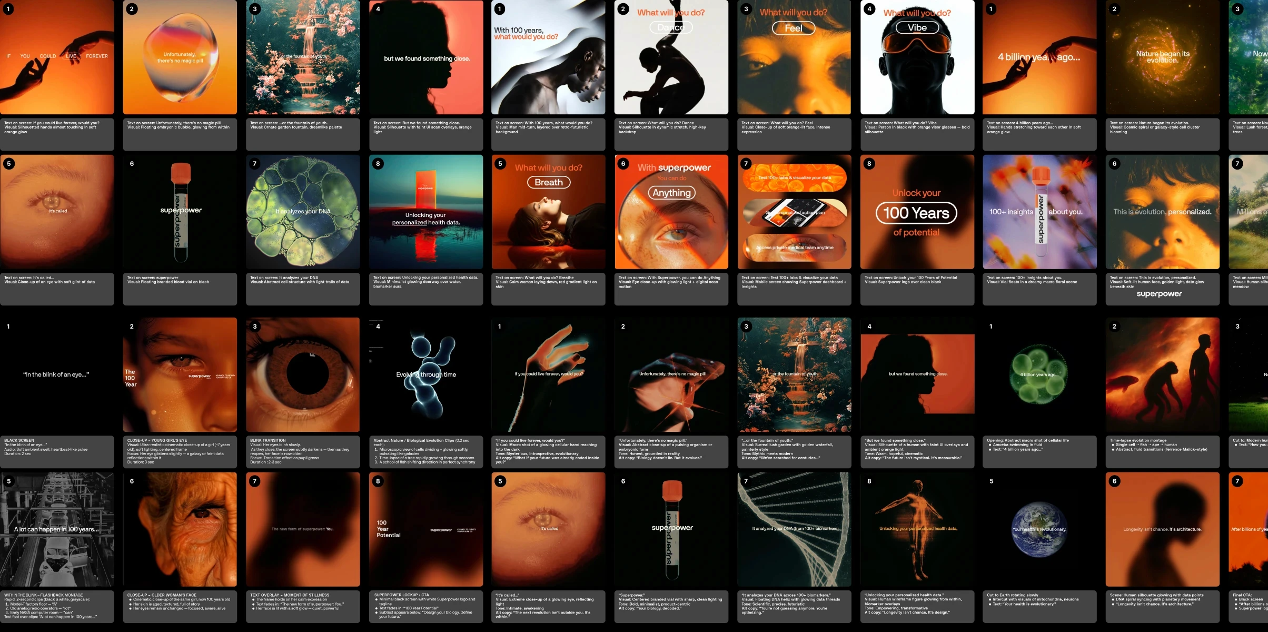
Task: Select the "Breath" pill on the lying woman frame
Action: [x=548, y=183]
